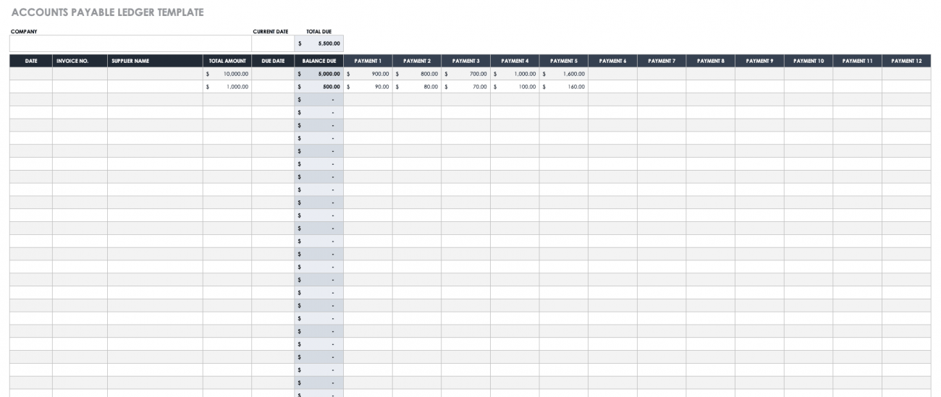Viewport: 941px width, 397px height.
Task: Select the $10,000.00 total amount cell
Action: click(x=227, y=74)
